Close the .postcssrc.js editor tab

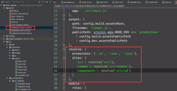point(93,2)
